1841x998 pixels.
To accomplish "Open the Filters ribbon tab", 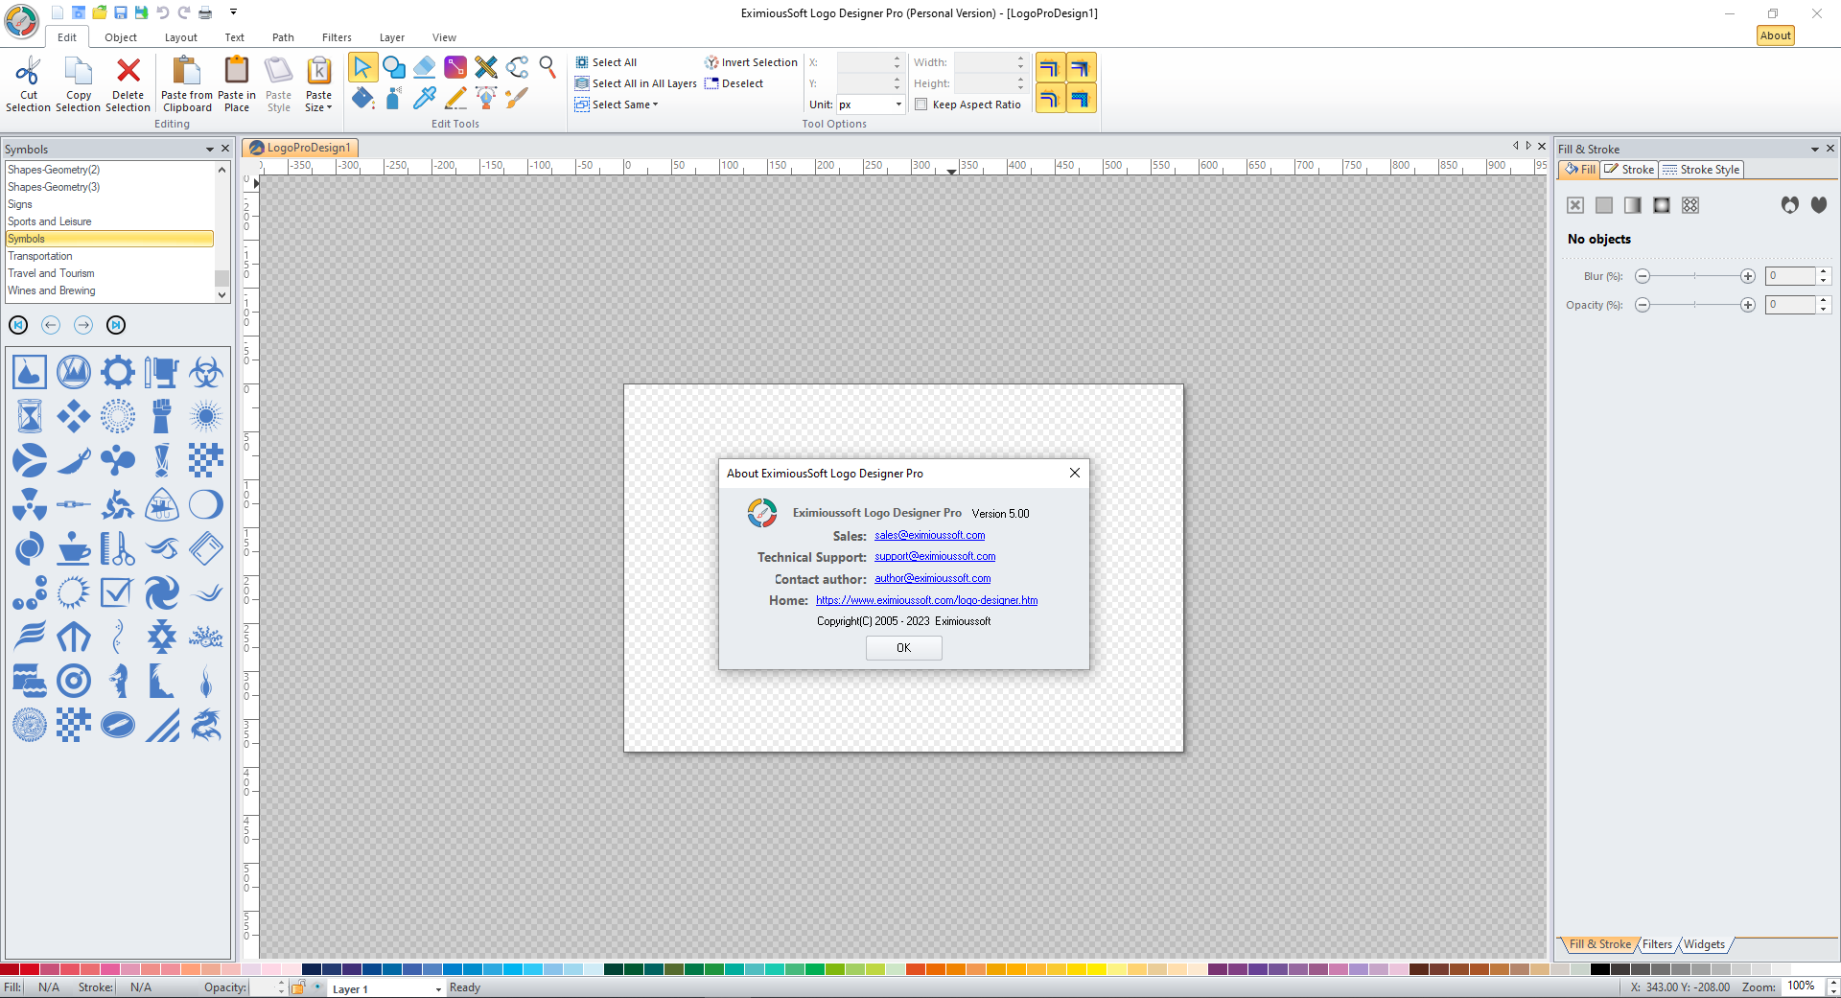I will pyautogui.click(x=337, y=37).
